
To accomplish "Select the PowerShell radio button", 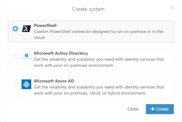I will (x=15, y=29).
